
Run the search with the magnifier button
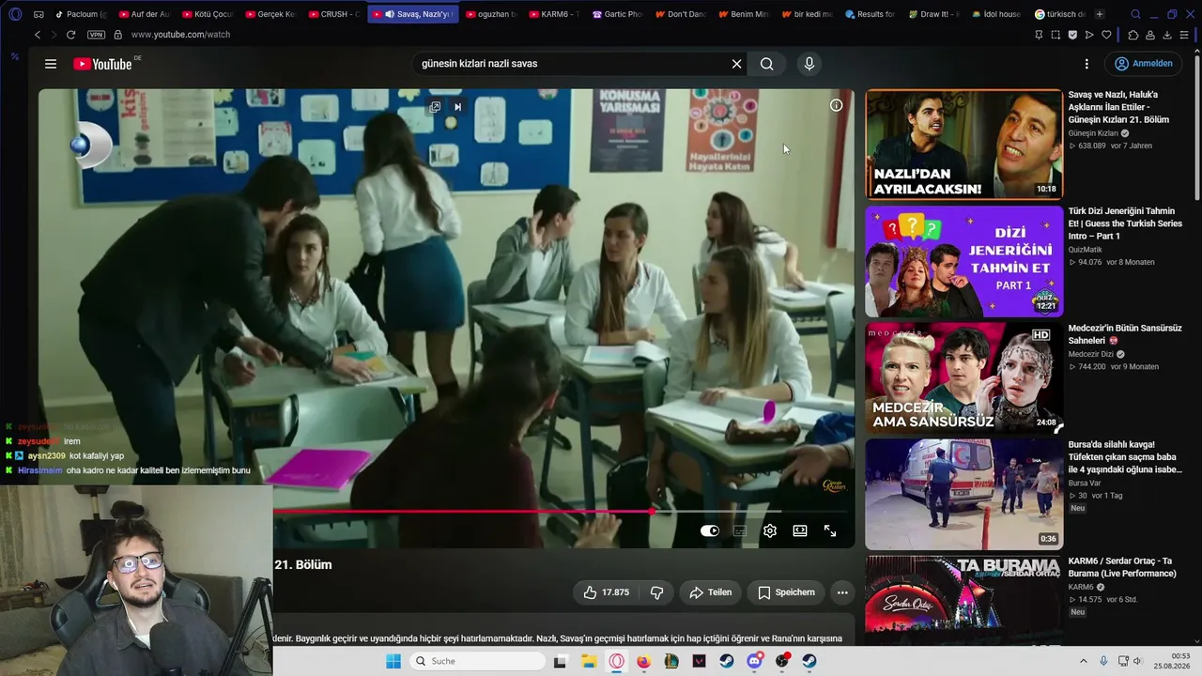(x=767, y=64)
